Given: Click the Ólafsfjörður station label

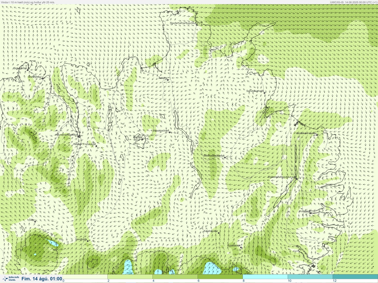Looking at the screenshot, I should point(35,77).
